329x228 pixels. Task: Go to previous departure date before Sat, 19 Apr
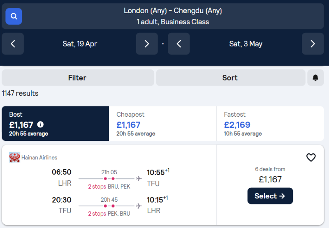(x=13, y=44)
